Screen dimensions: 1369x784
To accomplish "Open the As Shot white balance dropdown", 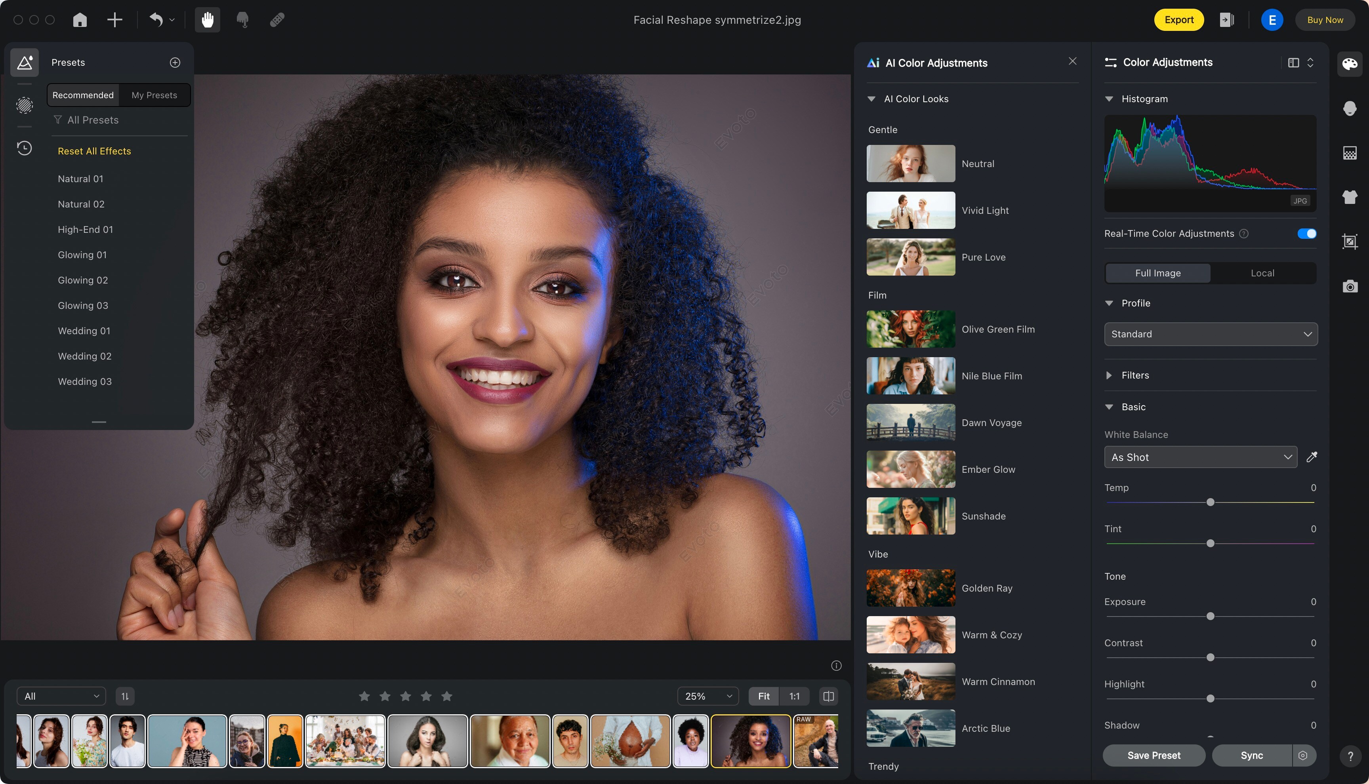I will (1200, 457).
